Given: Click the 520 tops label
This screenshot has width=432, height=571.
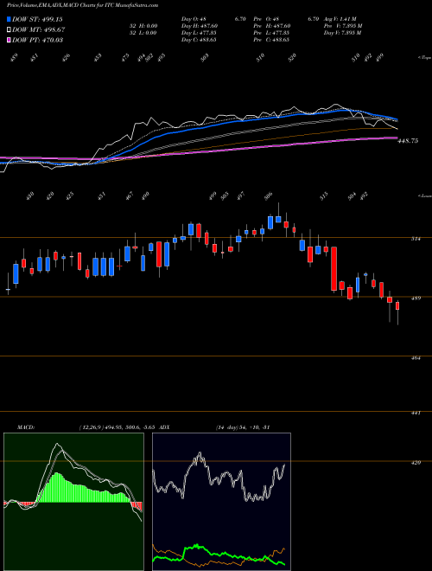Looking at the screenshot, I should click(x=292, y=57).
